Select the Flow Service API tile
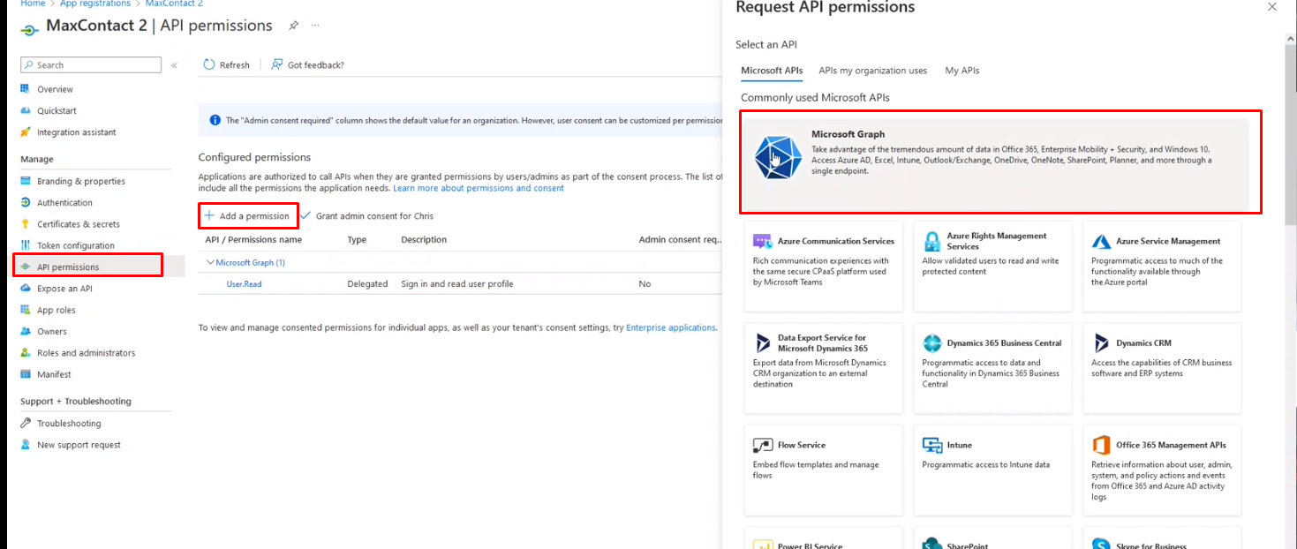This screenshot has width=1297, height=549. [823, 470]
